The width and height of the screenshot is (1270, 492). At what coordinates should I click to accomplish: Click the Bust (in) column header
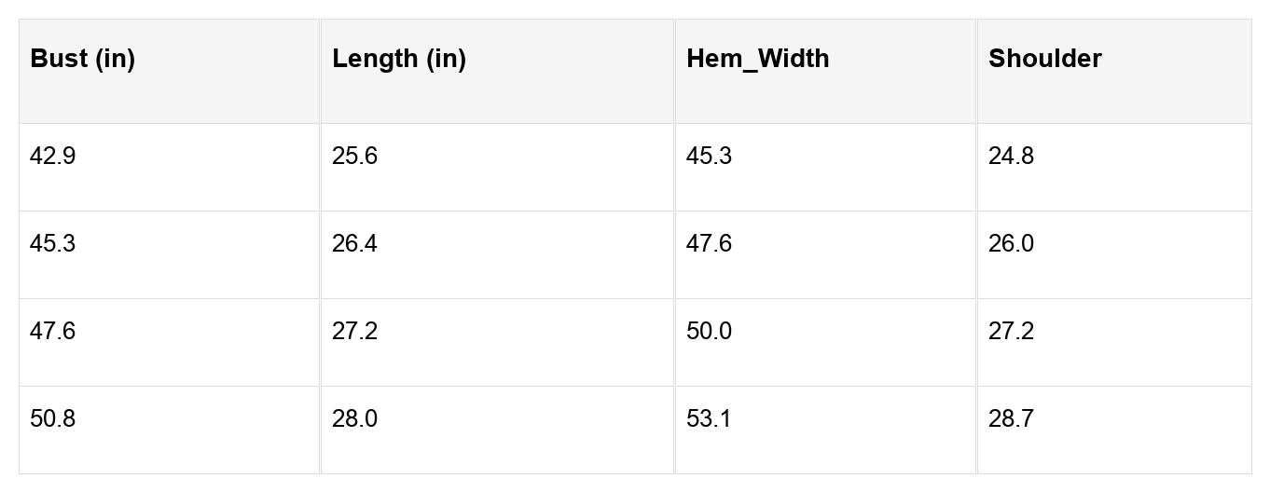82,59
